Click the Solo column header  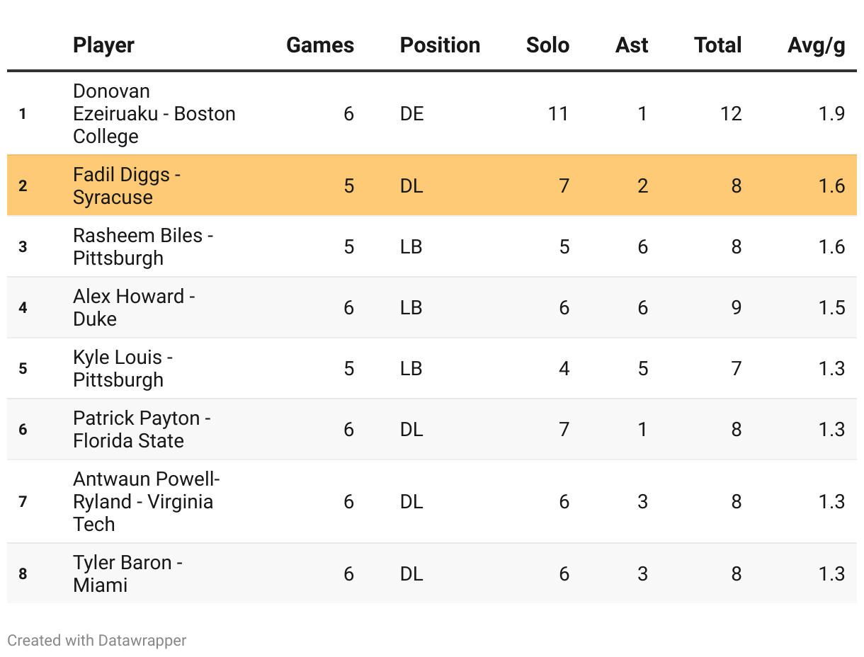tap(547, 45)
